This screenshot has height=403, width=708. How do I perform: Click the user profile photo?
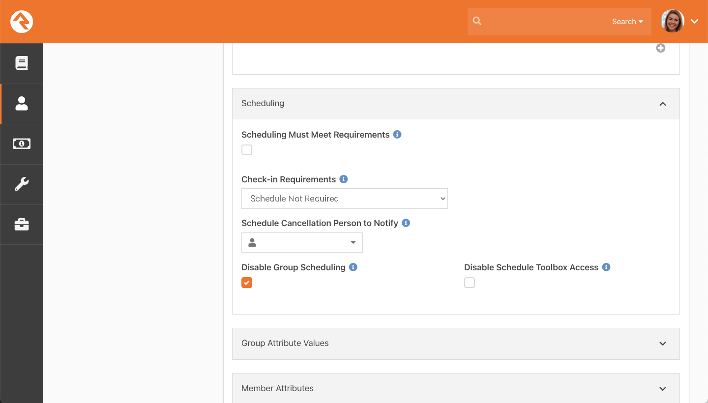[x=672, y=21]
